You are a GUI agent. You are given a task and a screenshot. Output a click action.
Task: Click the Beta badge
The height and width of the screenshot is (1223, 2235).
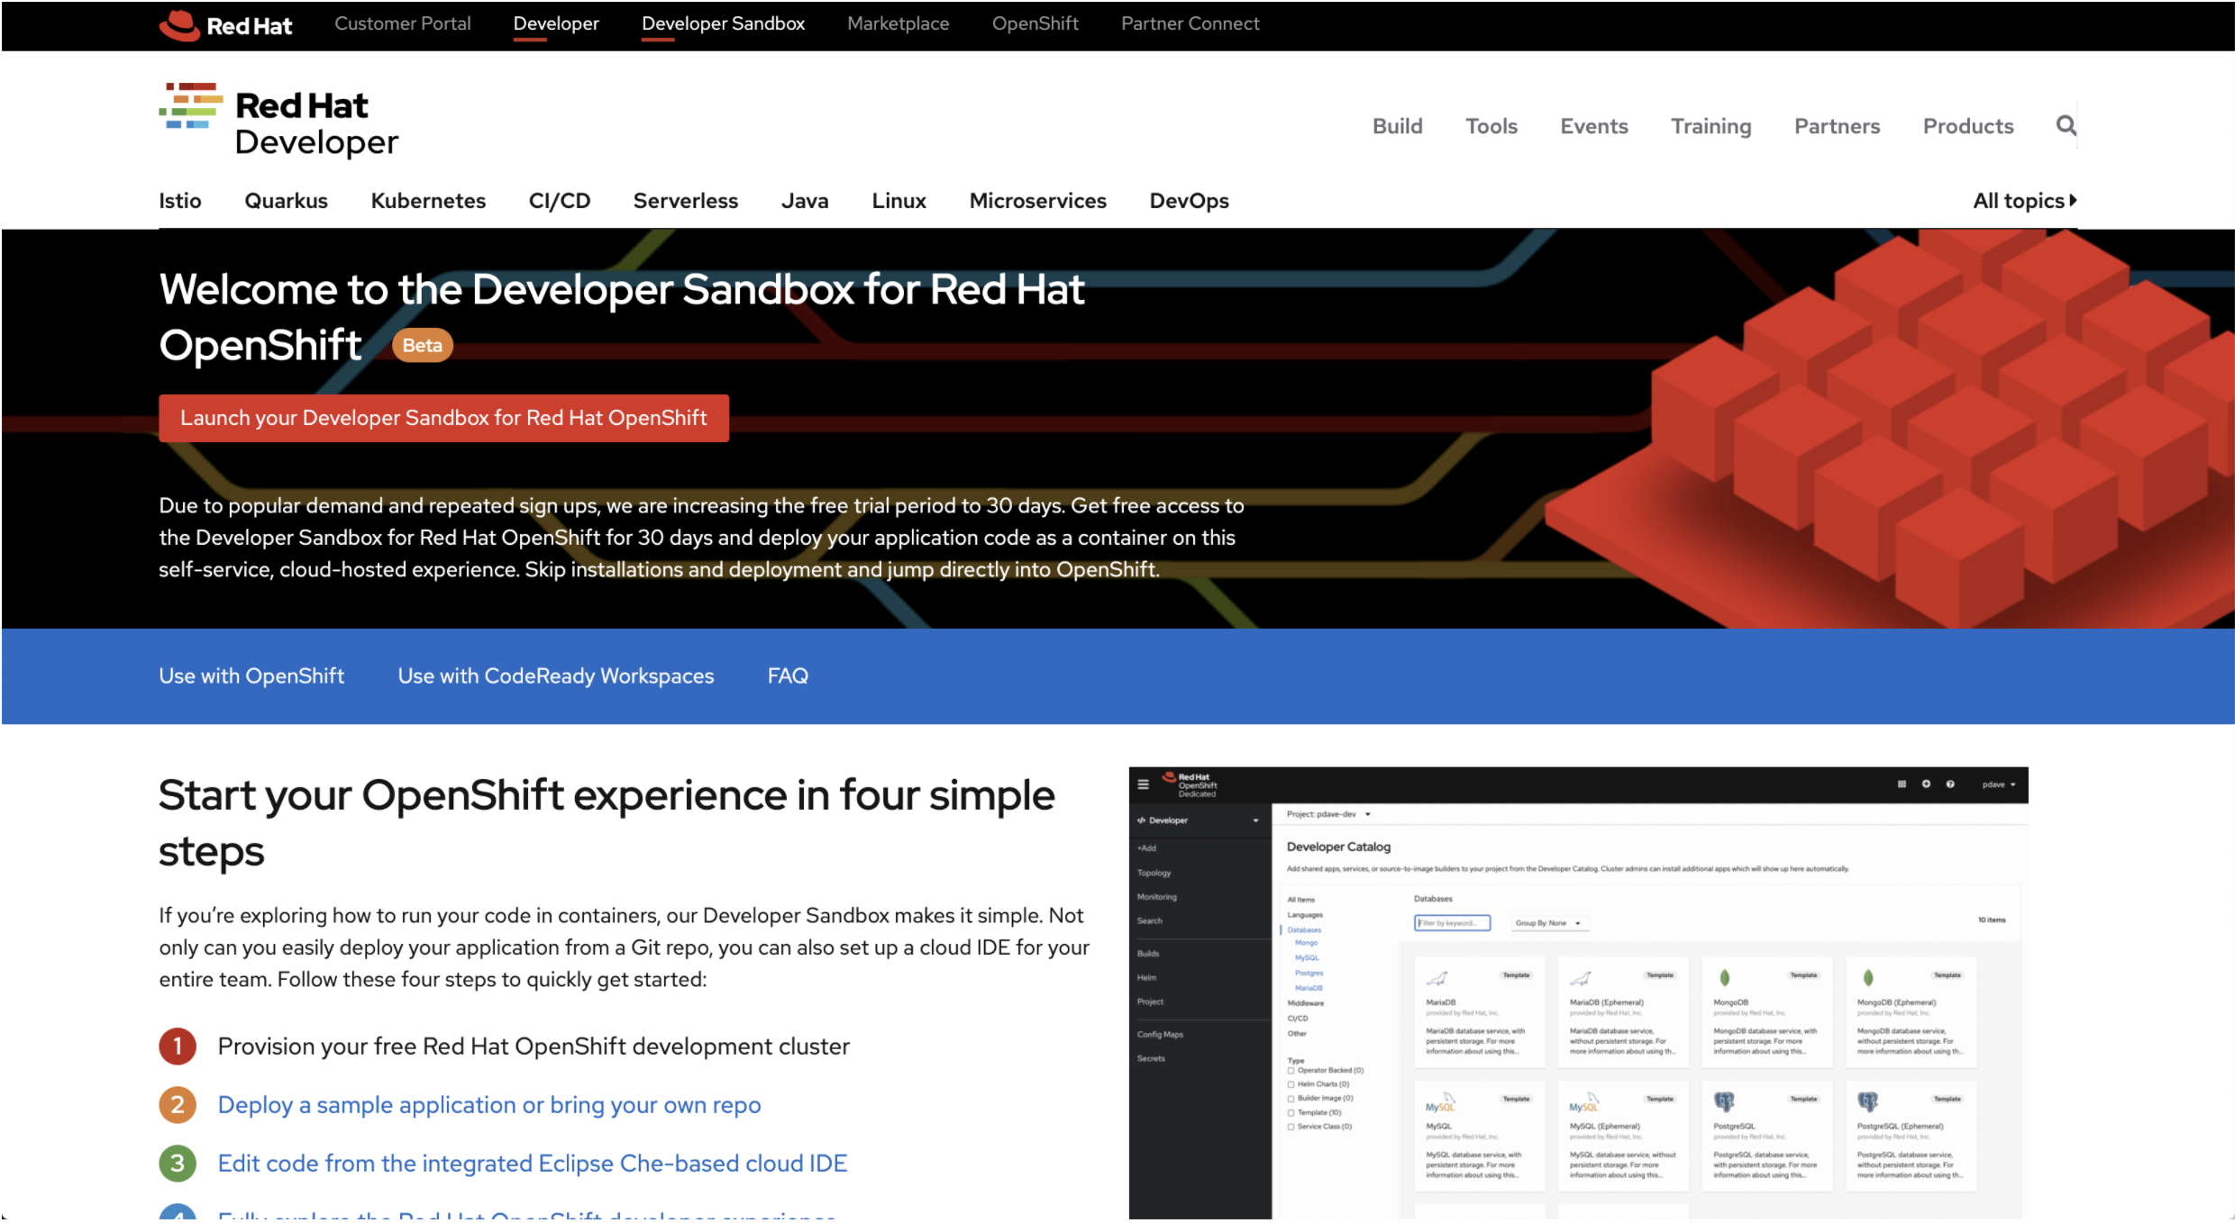422,346
